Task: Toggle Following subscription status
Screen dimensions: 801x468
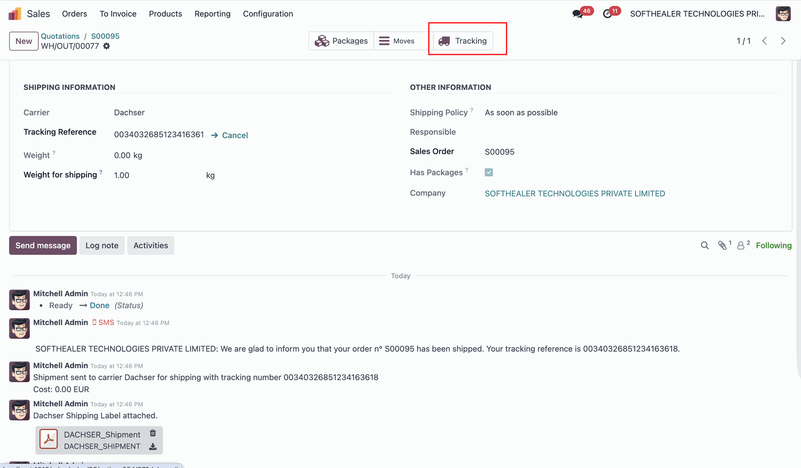Action: [773, 246]
